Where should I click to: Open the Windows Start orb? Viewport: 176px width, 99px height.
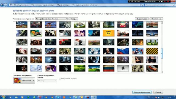point(3,97)
